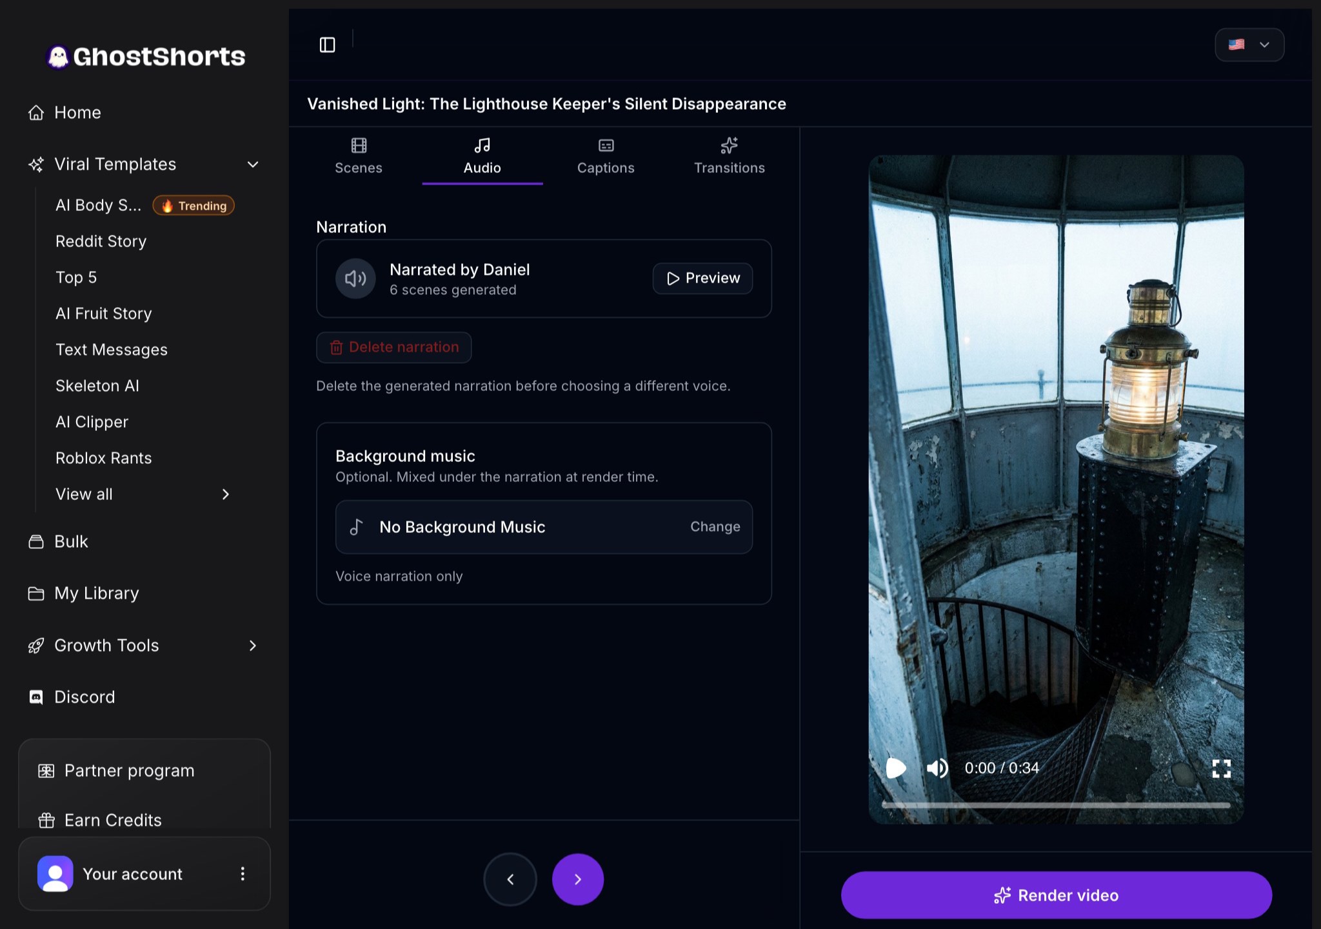This screenshot has width=1321, height=929.
Task: Click the music note icon beside No Background Music
Action: [357, 527]
